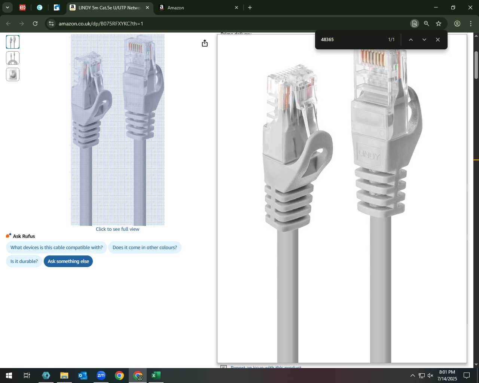
Task: Close the find bar
Action: [438, 40]
